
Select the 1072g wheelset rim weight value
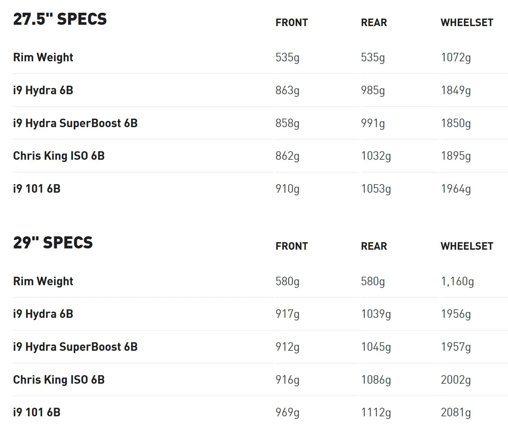(456, 58)
